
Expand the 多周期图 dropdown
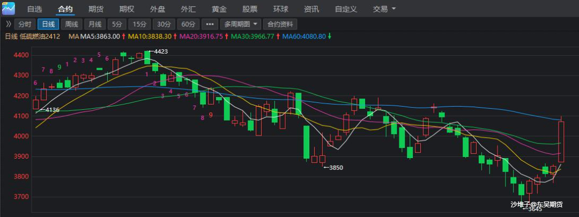click(241, 24)
